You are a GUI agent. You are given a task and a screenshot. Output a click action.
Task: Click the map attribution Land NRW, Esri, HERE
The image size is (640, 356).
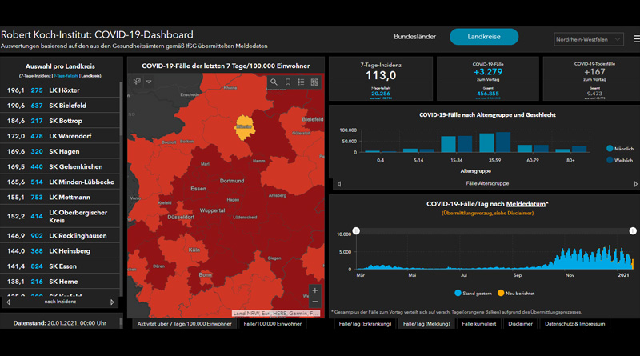pyautogui.click(x=275, y=314)
